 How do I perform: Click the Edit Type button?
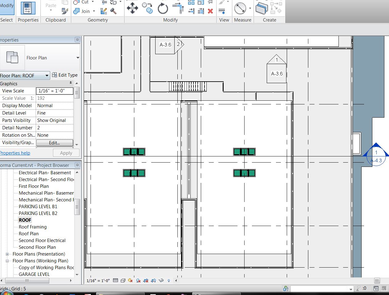coord(65,75)
